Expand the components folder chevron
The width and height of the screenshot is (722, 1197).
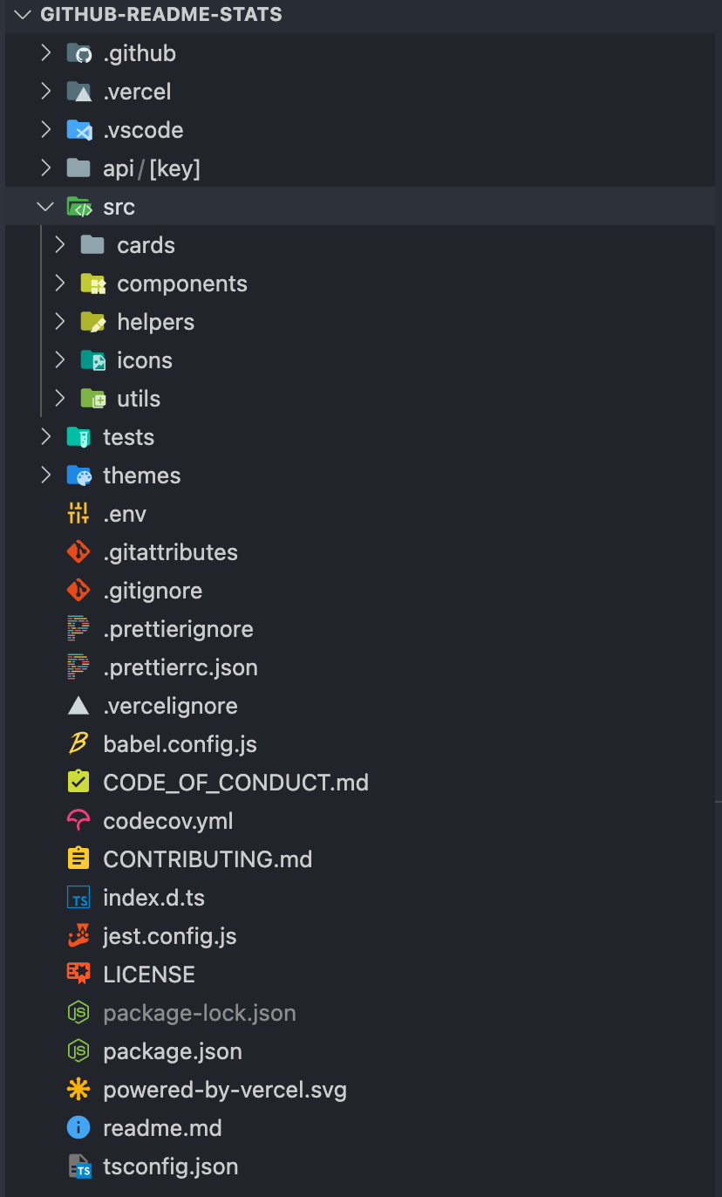(59, 284)
